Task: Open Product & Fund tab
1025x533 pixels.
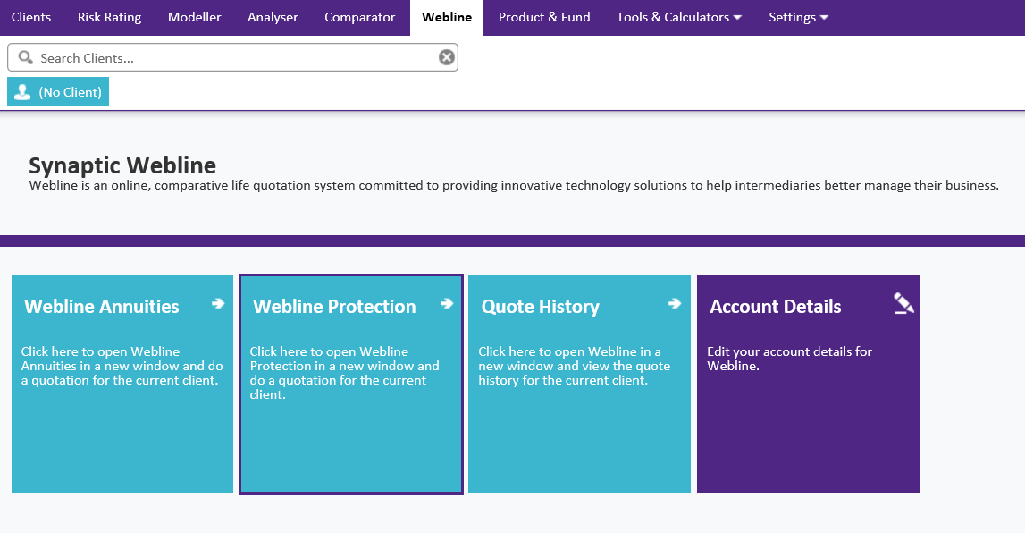Action: coord(544,18)
